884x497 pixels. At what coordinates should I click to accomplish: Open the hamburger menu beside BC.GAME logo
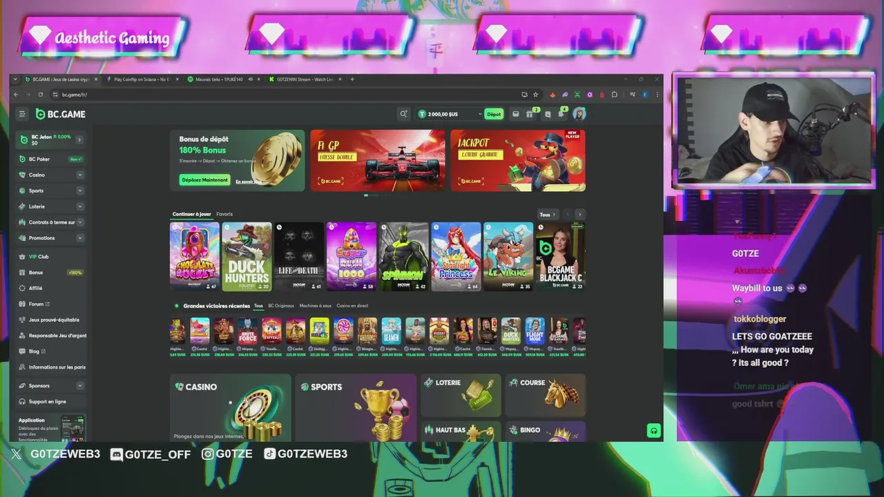[22, 114]
